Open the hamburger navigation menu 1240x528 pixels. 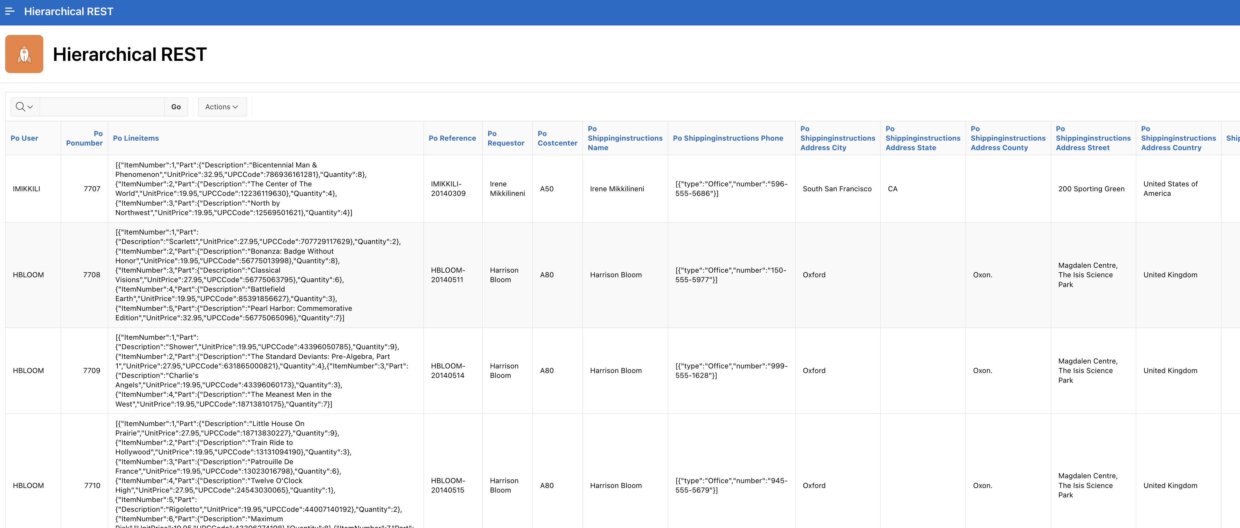pos(10,11)
